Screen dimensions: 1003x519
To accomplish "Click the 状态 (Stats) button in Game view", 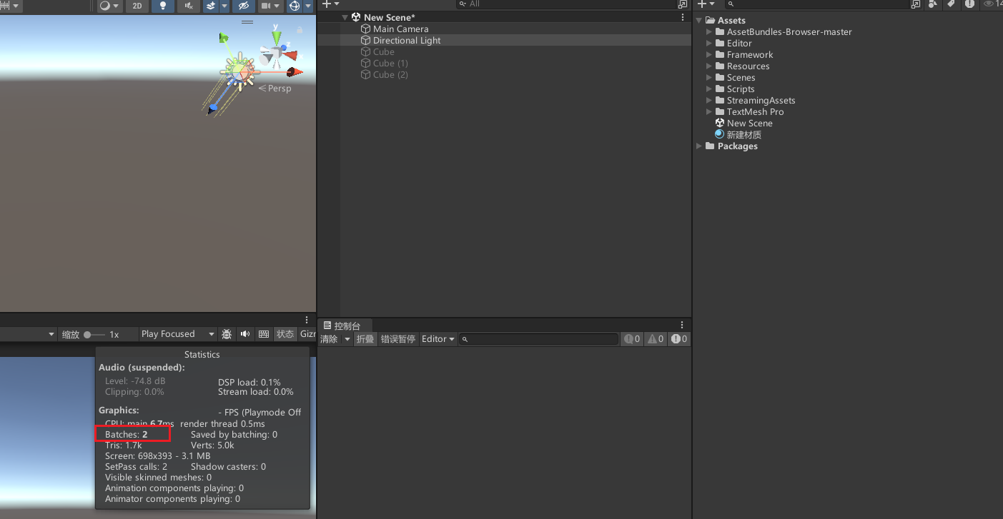I will tap(285, 334).
